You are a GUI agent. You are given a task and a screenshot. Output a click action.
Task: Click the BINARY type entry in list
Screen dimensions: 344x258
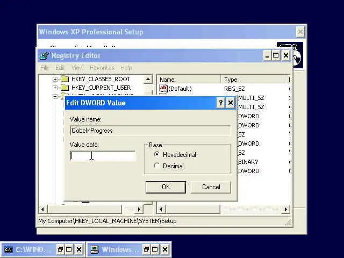[x=248, y=162]
